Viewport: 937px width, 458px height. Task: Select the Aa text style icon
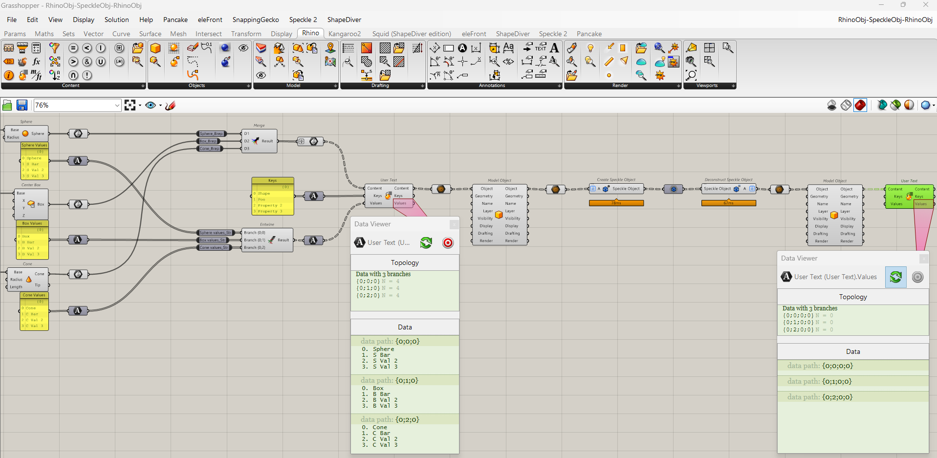[x=508, y=48]
